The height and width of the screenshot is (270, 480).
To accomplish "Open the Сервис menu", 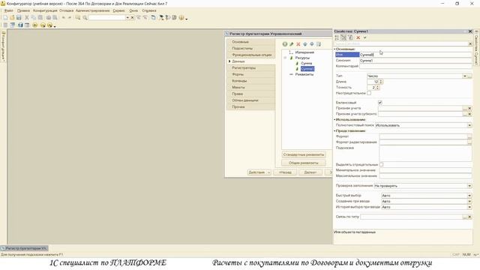I will click(118, 10).
